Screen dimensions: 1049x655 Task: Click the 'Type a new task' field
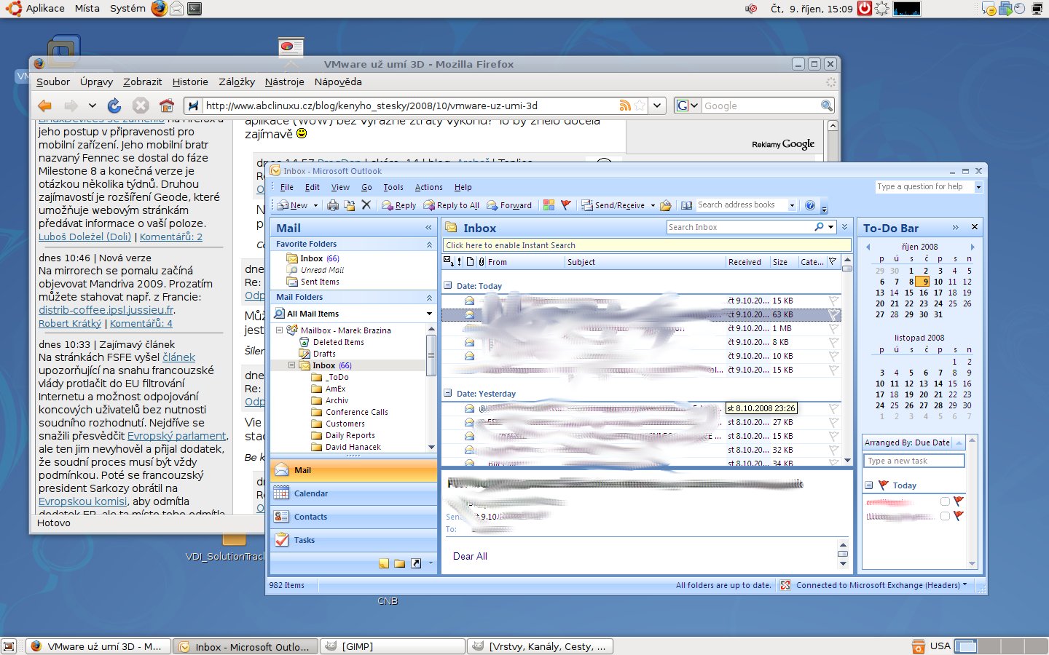coord(914,461)
